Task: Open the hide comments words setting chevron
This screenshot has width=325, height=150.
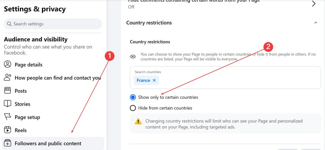Action: coord(314,4)
